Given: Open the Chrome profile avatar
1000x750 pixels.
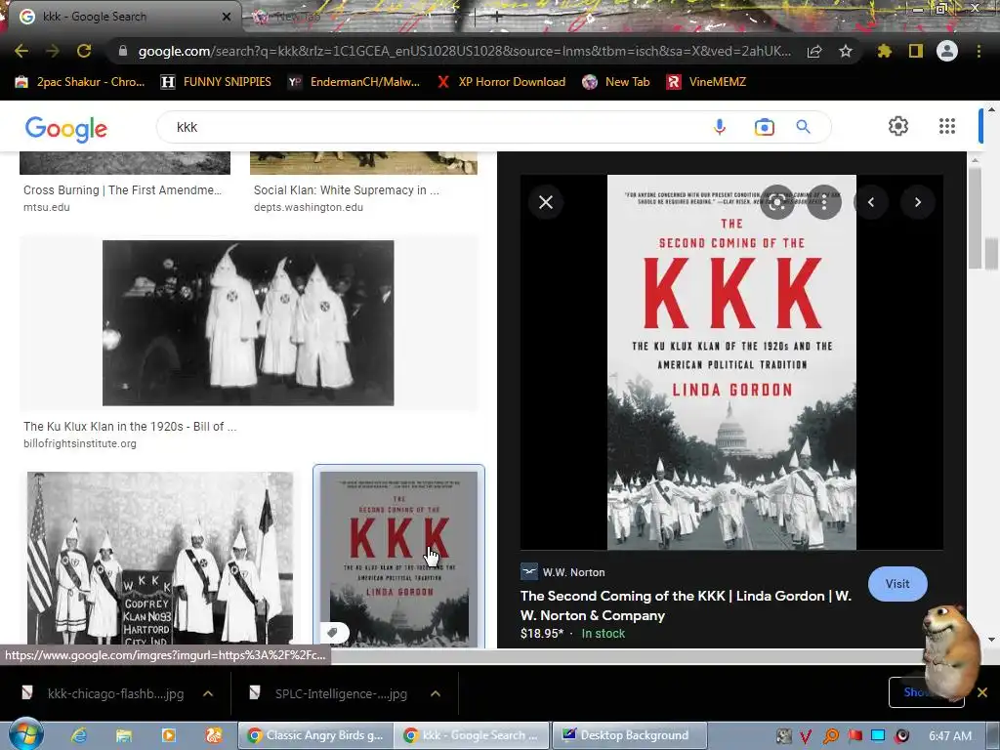Looking at the screenshot, I should [947, 51].
